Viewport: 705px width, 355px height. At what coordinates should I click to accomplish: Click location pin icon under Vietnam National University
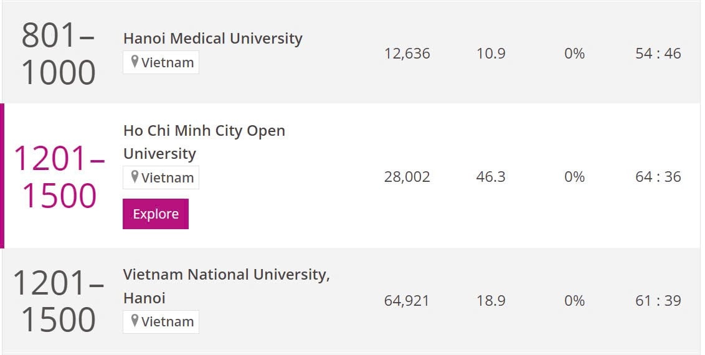[135, 321]
